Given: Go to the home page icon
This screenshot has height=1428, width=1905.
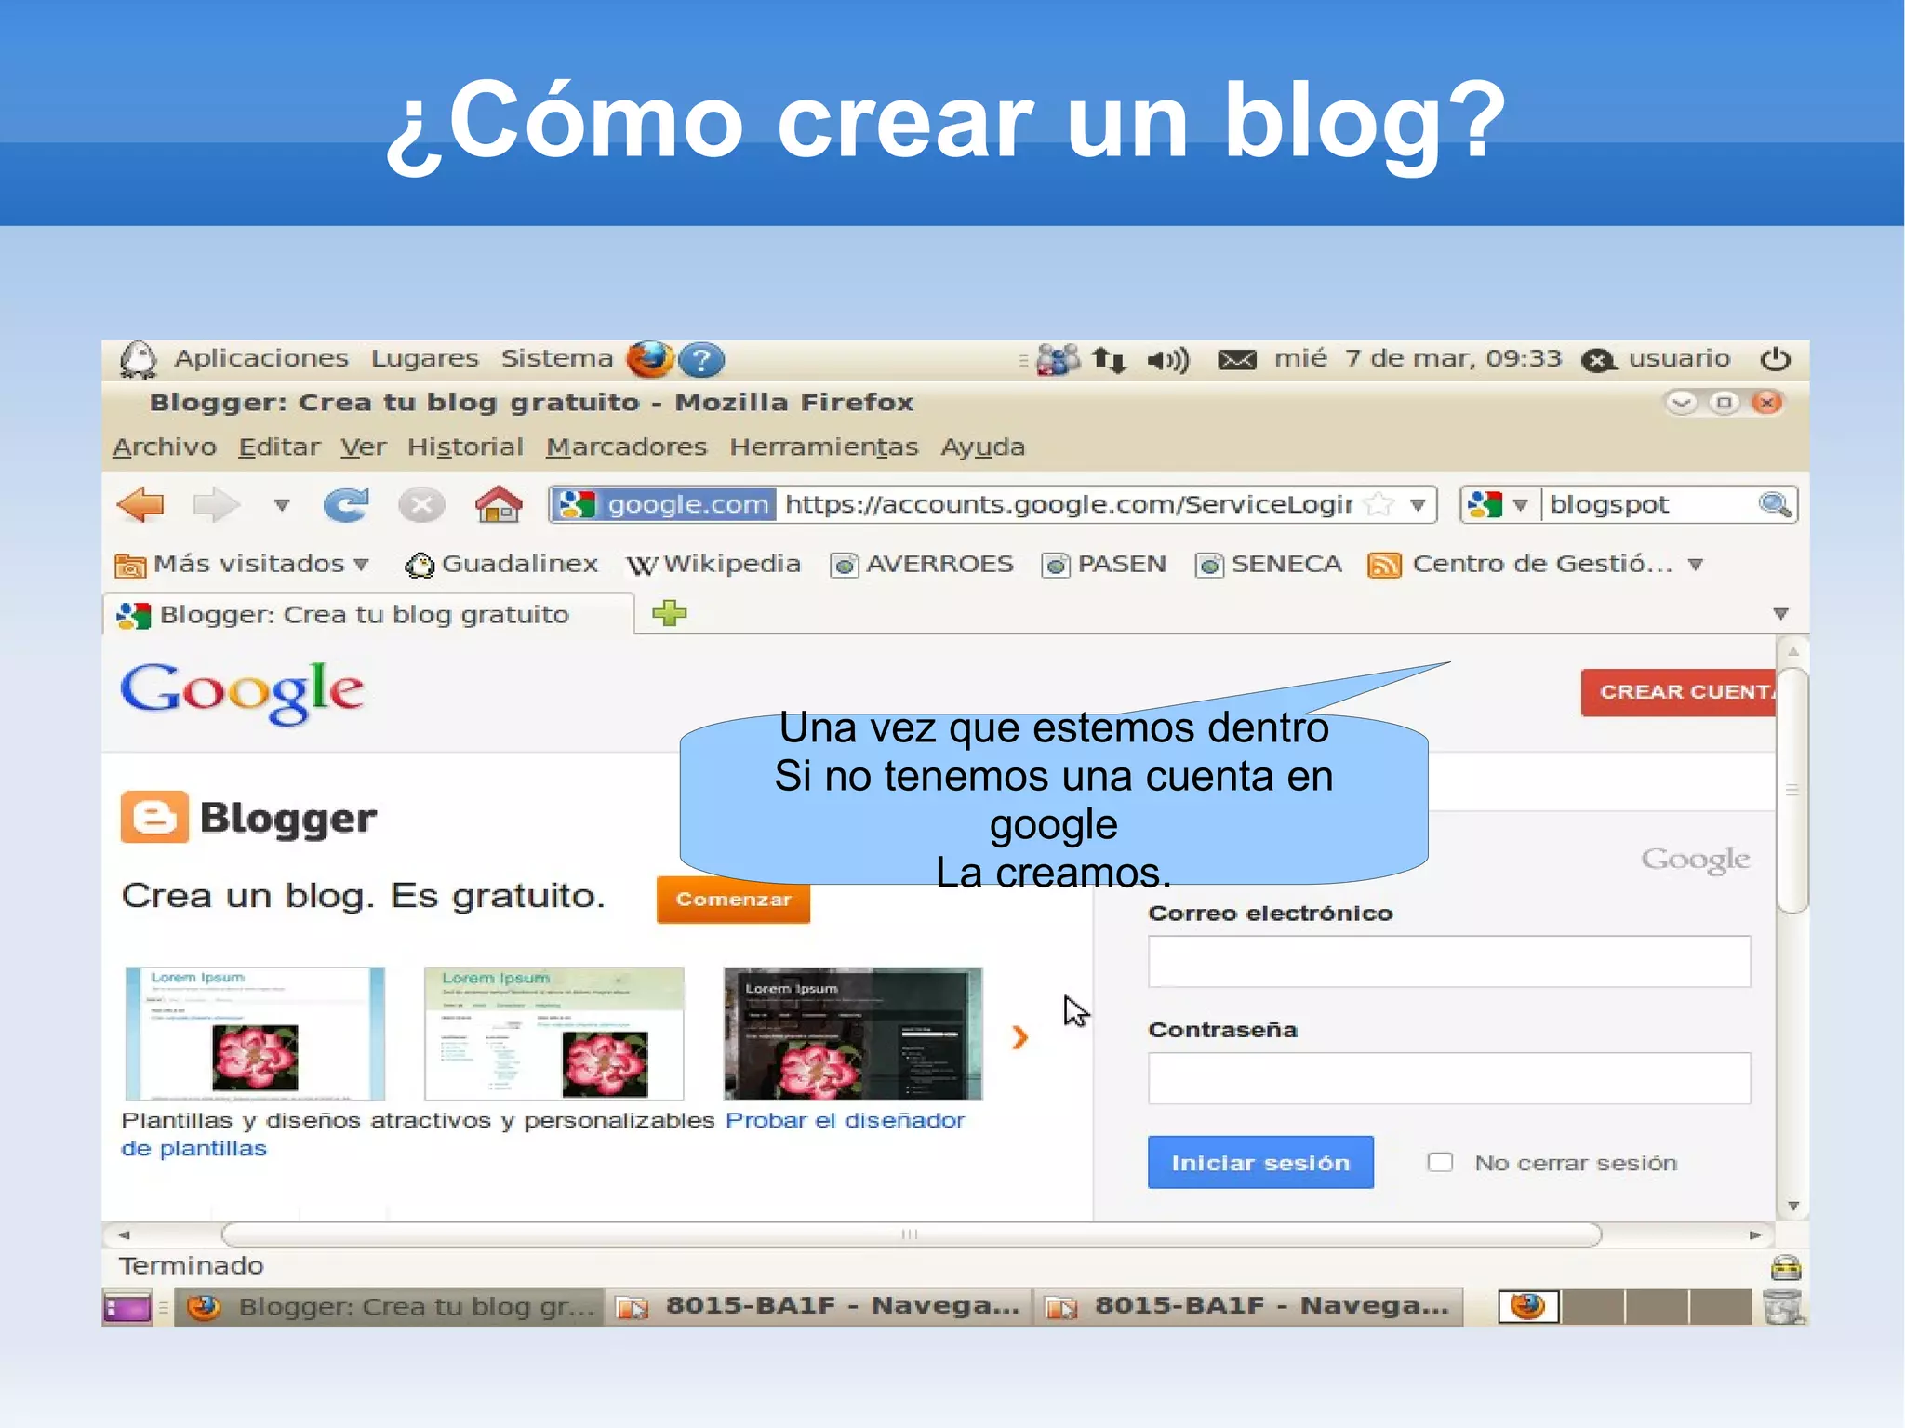Looking at the screenshot, I should tap(499, 504).
